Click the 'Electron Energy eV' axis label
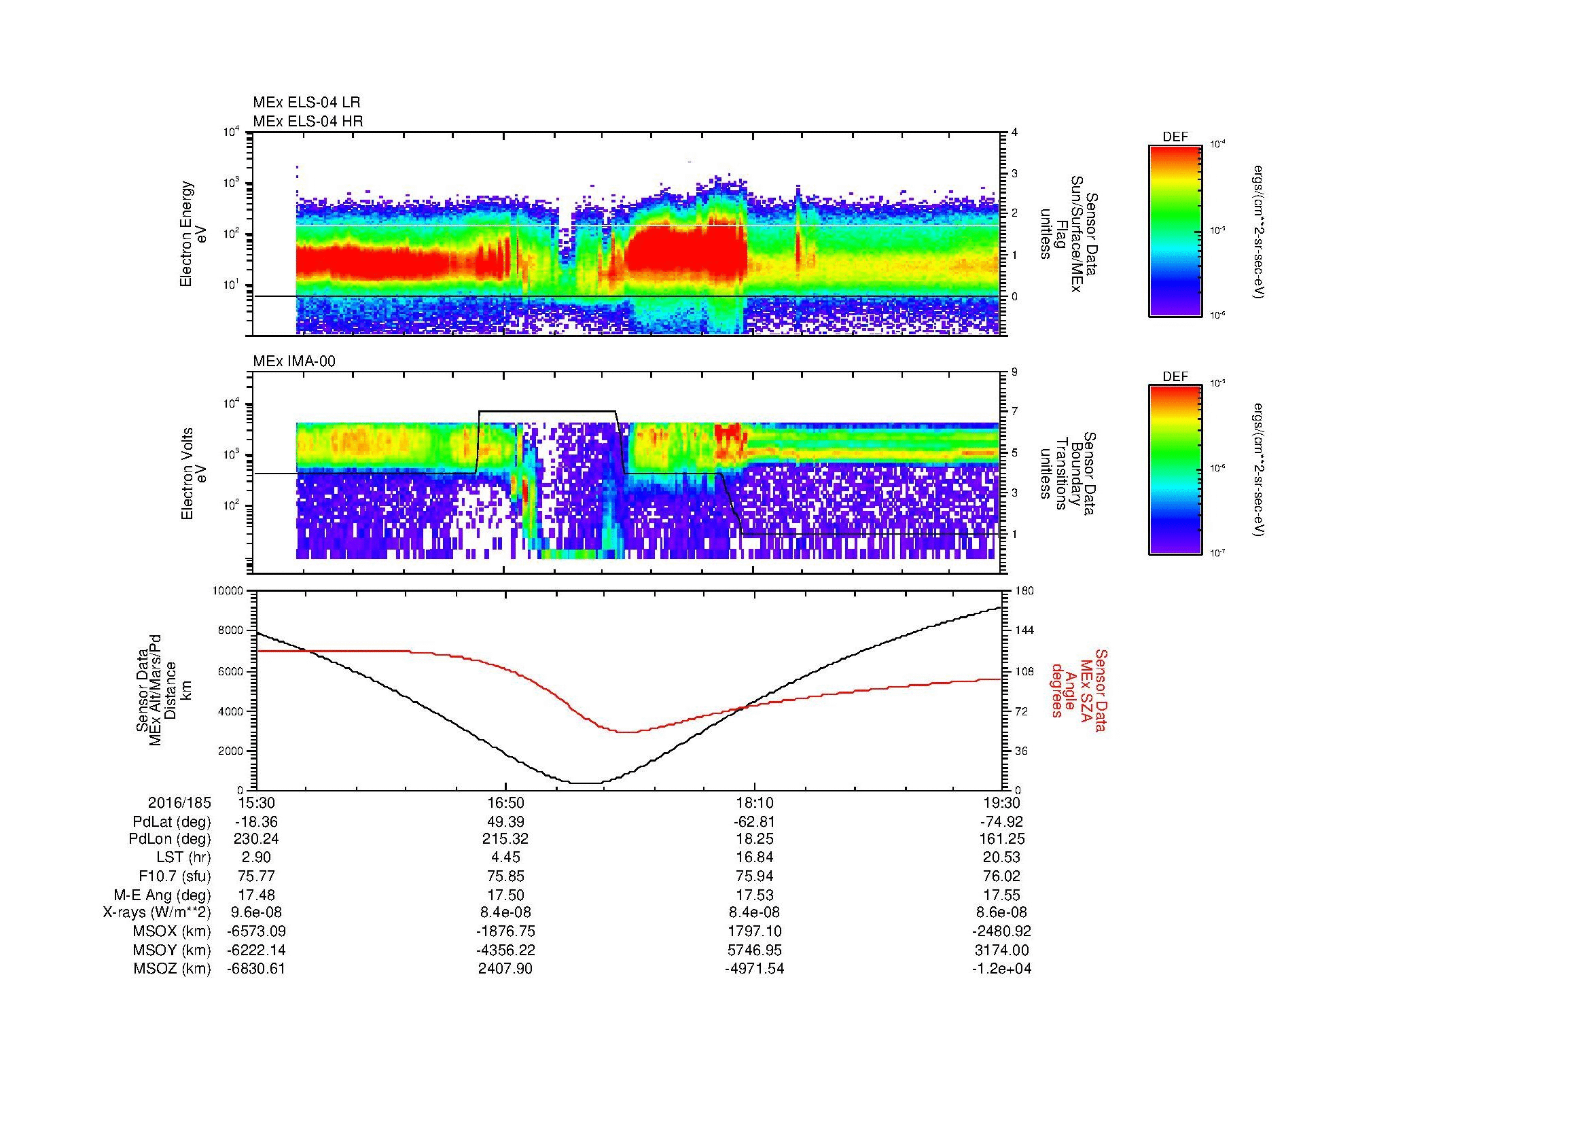 [194, 234]
